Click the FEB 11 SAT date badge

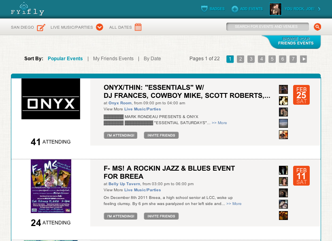click(x=301, y=175)
